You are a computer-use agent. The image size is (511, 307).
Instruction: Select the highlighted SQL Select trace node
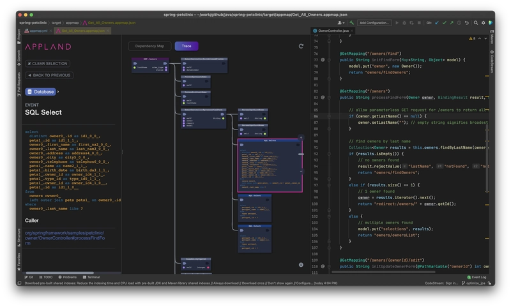(x=270, y=165)
